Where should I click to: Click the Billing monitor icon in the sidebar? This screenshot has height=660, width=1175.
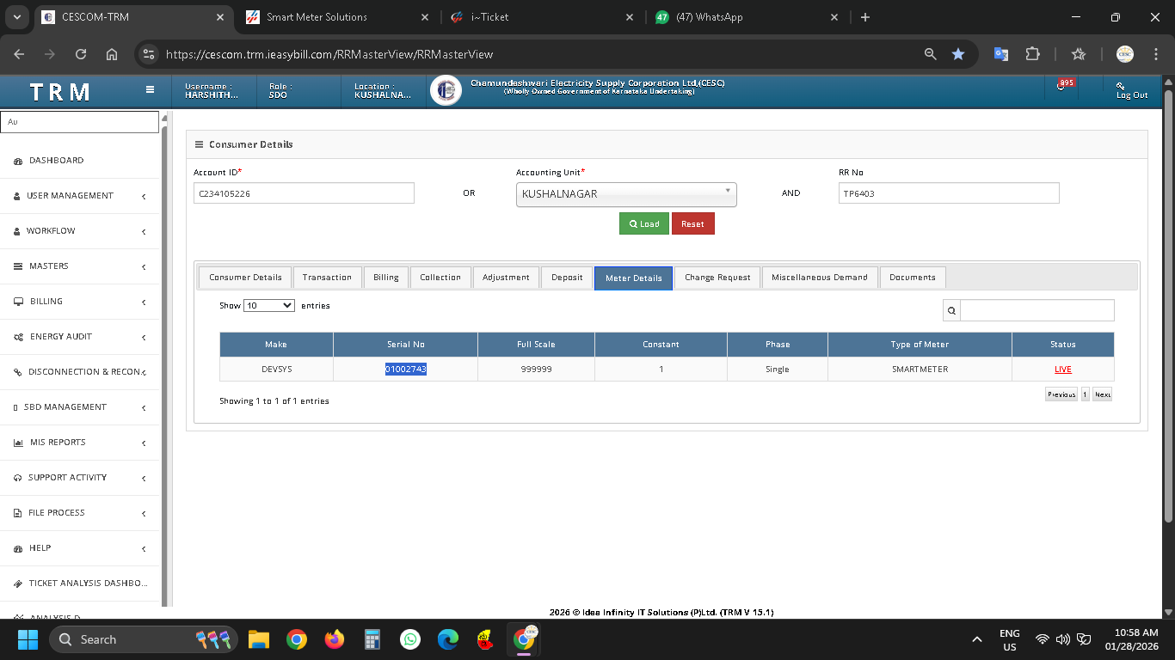[x=18, y=302]
